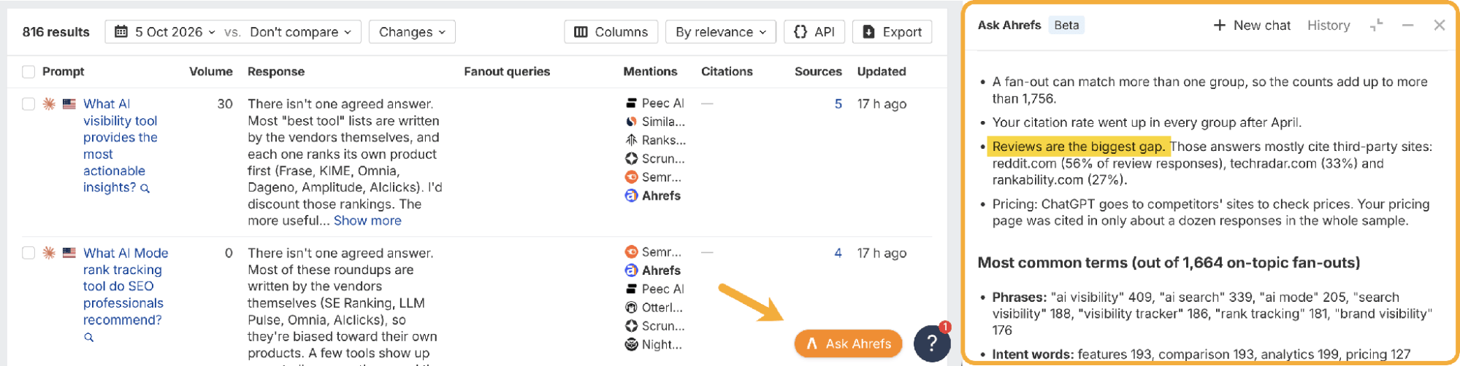
Task: Click the highlighted 'Reviews are the biggest gap.' text
Action: pyautogui.click(x=1078, y=147)
